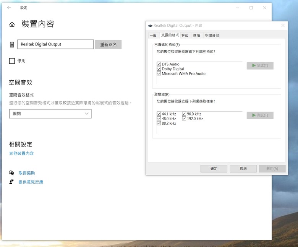Image resolution: width=298 pixels, height=247 pixels.
Task: Open the 進階 (Advanced) tab
Action: 197,35
